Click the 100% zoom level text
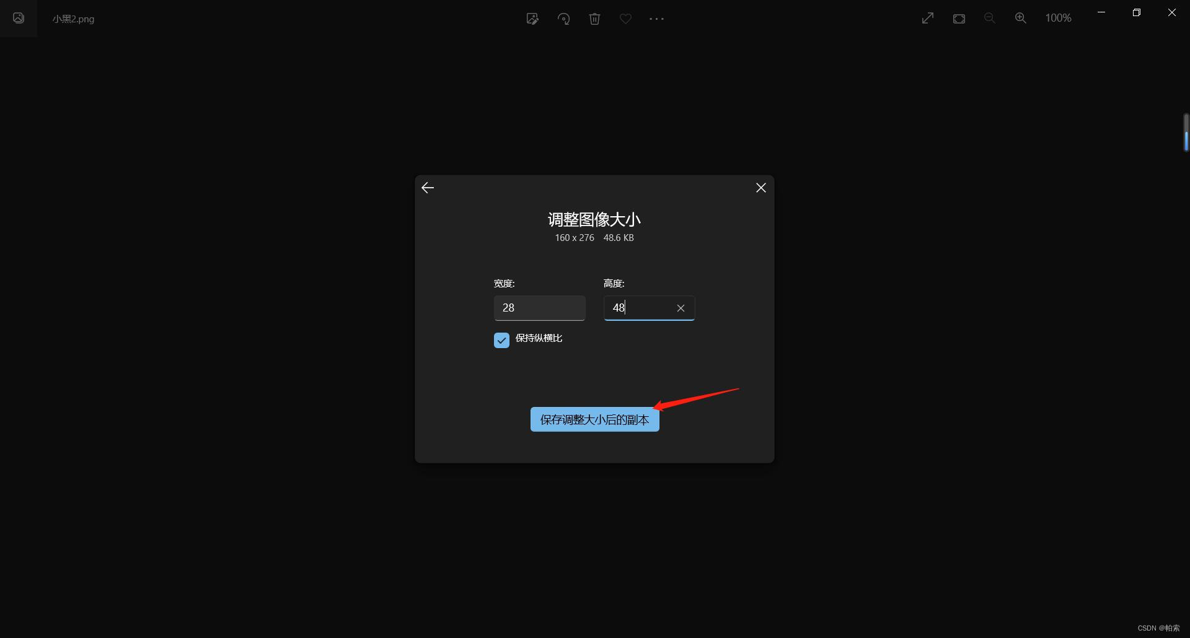This screenshot has width=1190, height=638. [1058, 19]
